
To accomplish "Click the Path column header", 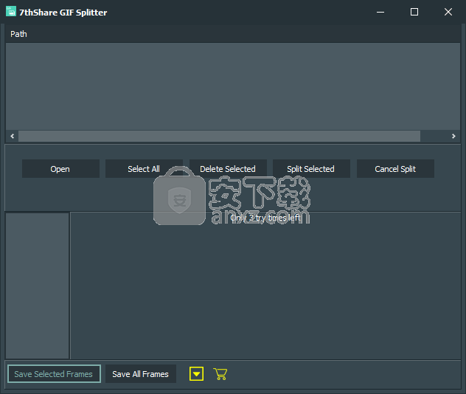I will [x=233, y=34].
